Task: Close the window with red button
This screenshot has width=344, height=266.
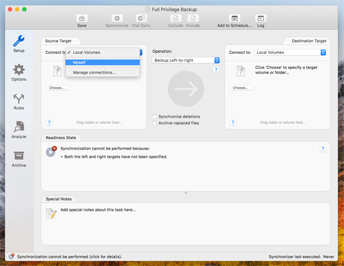Action: pyautogui.click(x=10, y=9)
